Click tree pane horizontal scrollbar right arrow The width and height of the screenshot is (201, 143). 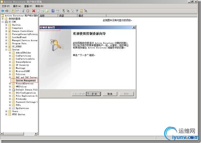coord(36,134)
